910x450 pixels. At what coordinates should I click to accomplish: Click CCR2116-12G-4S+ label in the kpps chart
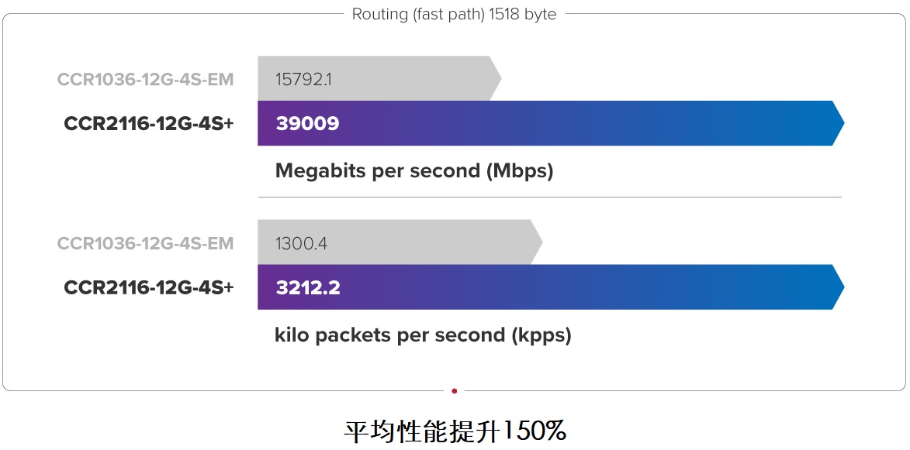pos(149,288)
